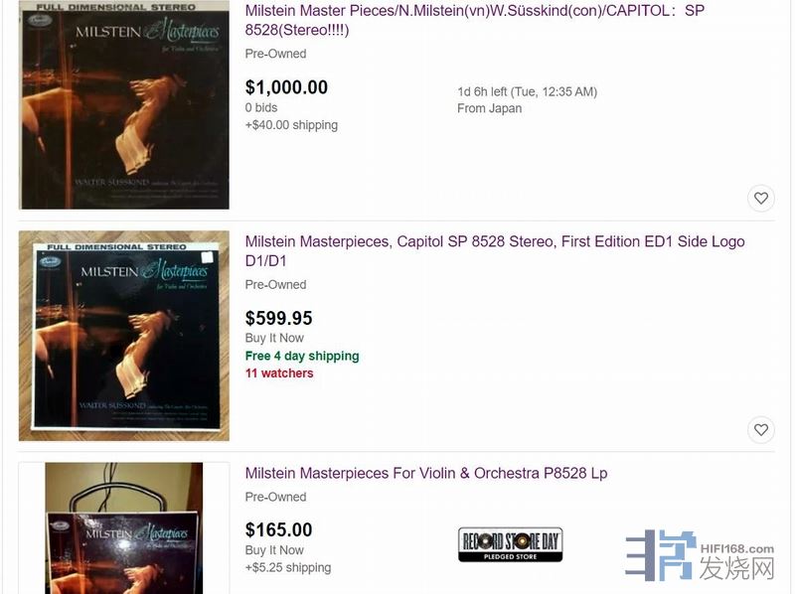The width and height of the screenshot is (795, 594).
Task: View second listing album cover on wood floor
Action: click(123, 336)
